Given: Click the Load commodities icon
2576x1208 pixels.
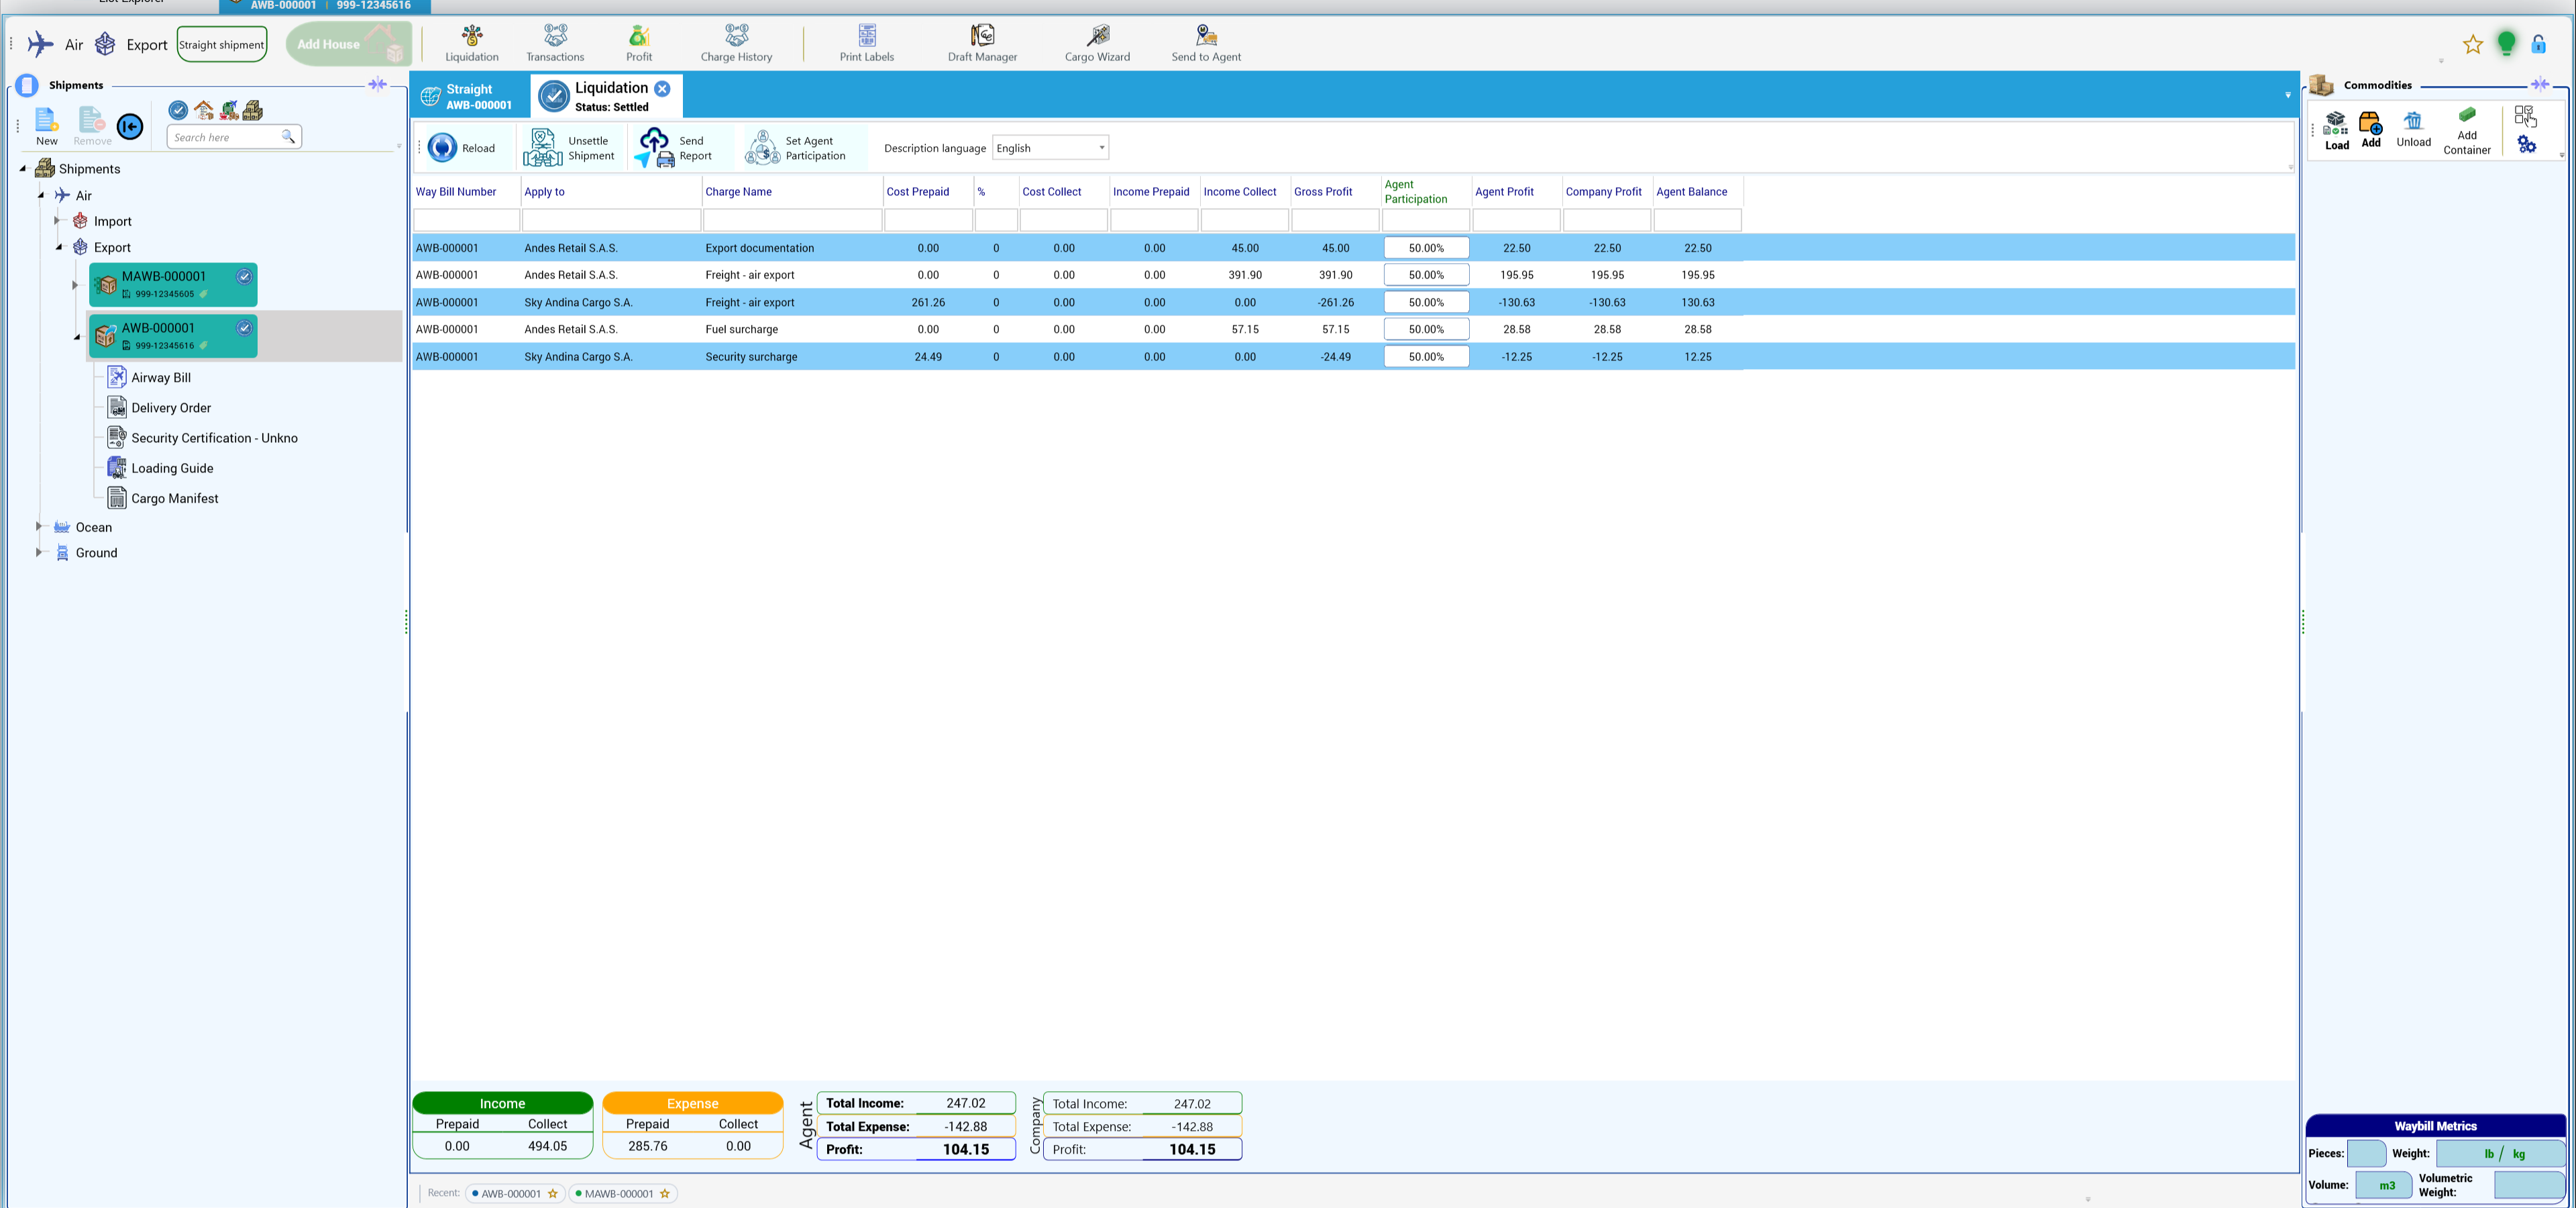Looking at the screenshot, I should [2336, 124].
